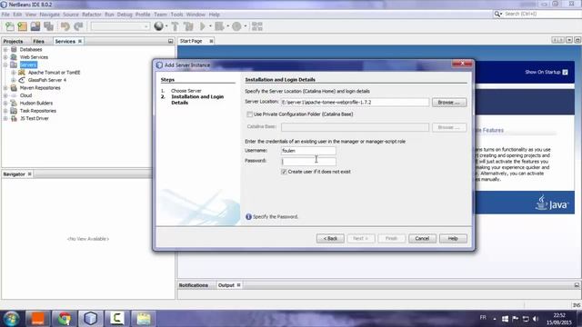The height and width of the screenshot is (327, 582).
Task: Open the Windows Start menu orb
Action: pos(12,319)
